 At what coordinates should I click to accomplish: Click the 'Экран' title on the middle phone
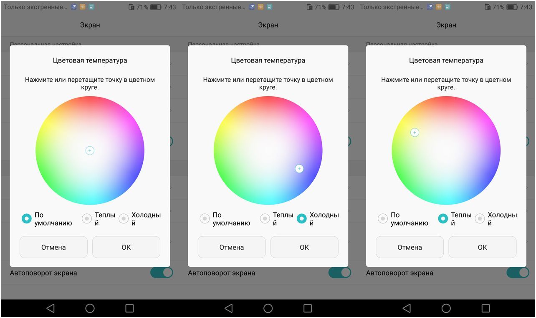[268, 25]
